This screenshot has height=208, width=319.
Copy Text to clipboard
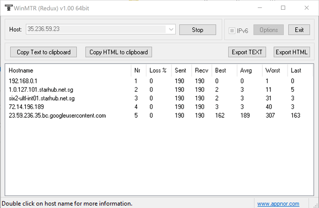[43, 52]
